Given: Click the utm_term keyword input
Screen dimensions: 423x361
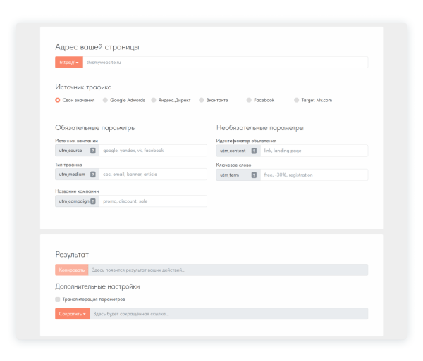Looking at the screenshot, I should (314, 175).
